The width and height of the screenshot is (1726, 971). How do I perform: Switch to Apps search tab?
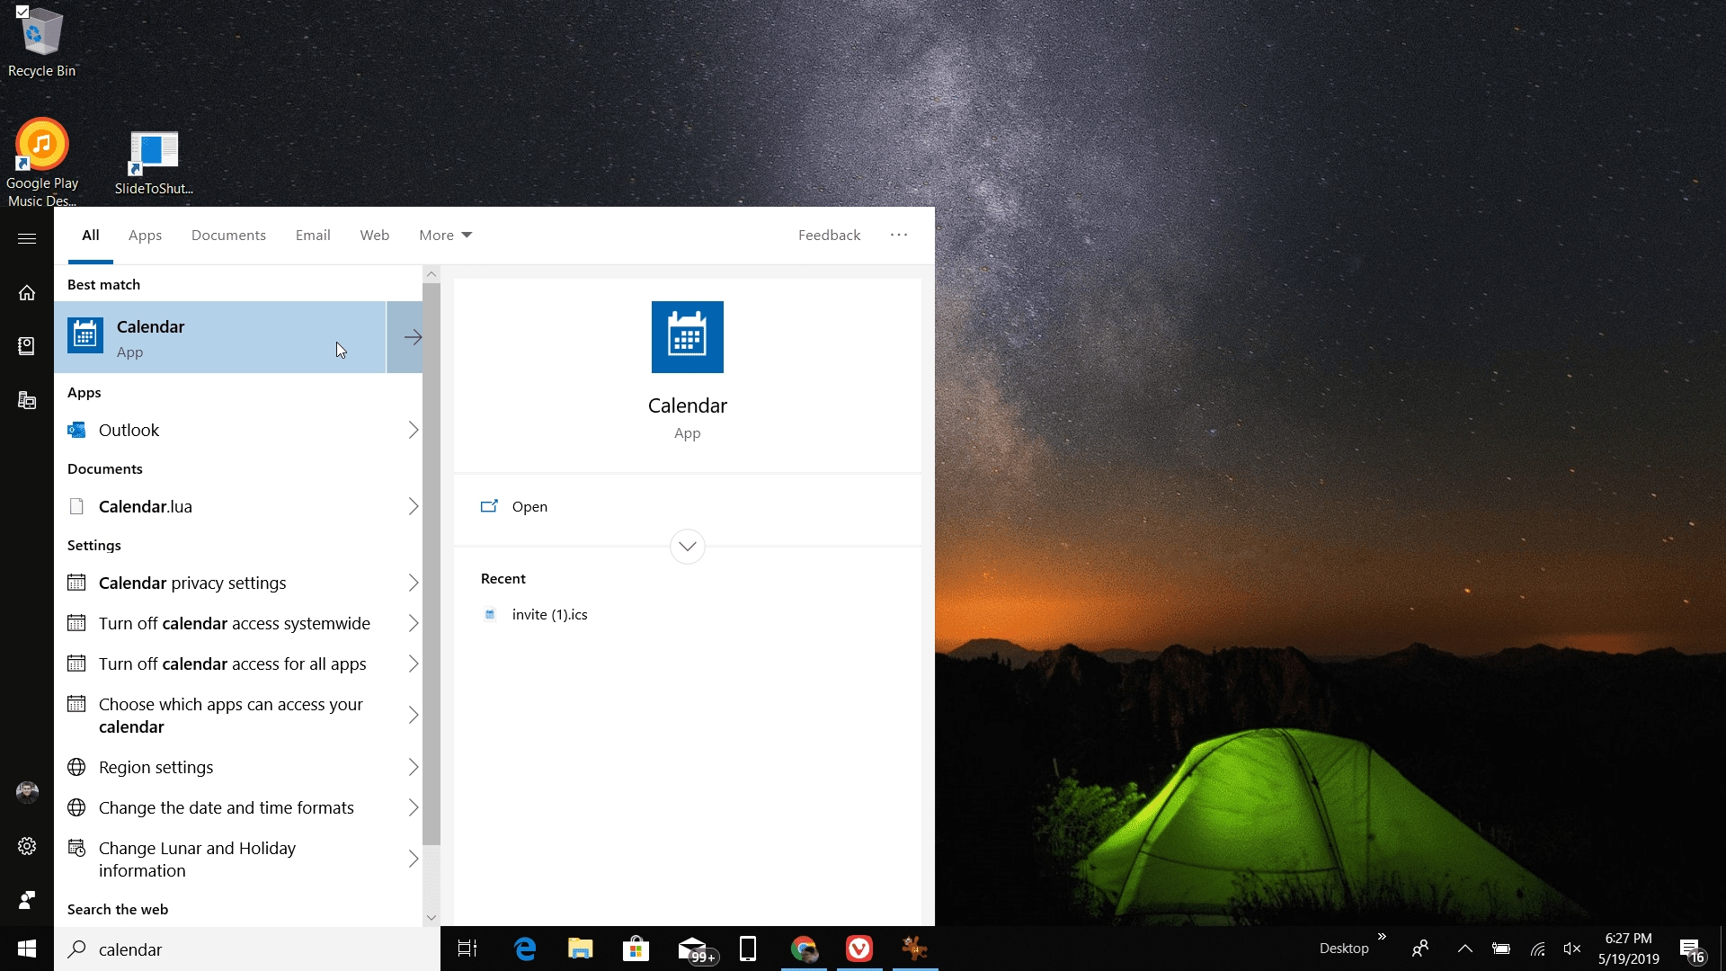tap(144, 235)
